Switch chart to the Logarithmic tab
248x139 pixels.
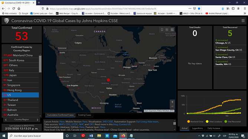[197, 128]
